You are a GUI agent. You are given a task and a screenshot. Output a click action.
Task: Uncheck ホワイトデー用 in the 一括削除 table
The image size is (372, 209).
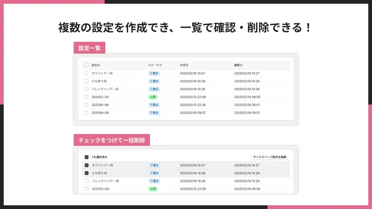point(86,165)
